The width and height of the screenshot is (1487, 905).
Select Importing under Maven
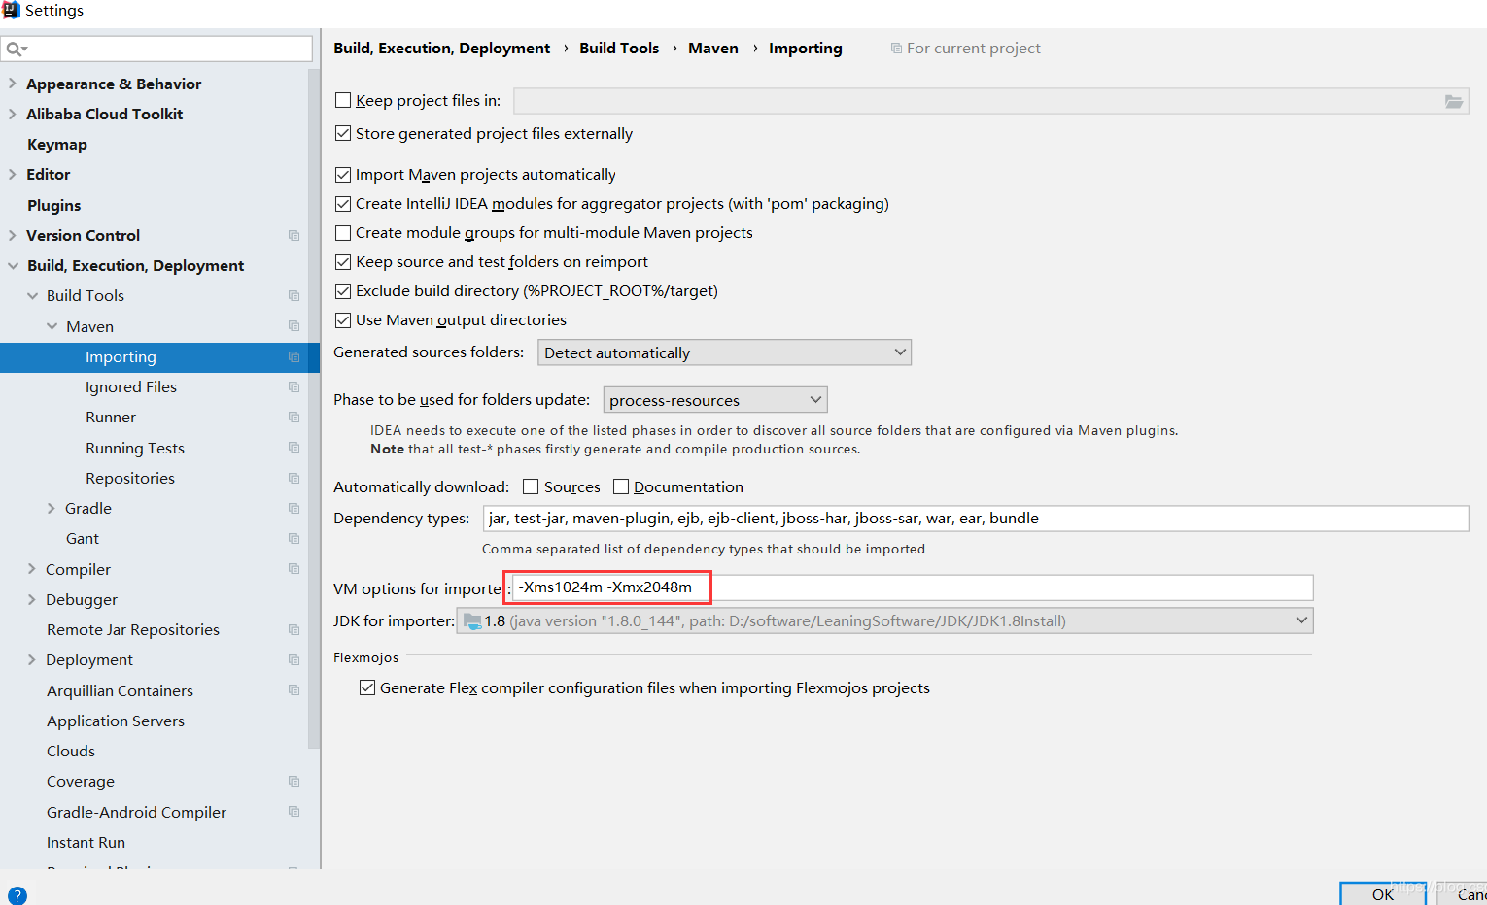point(159,357)
